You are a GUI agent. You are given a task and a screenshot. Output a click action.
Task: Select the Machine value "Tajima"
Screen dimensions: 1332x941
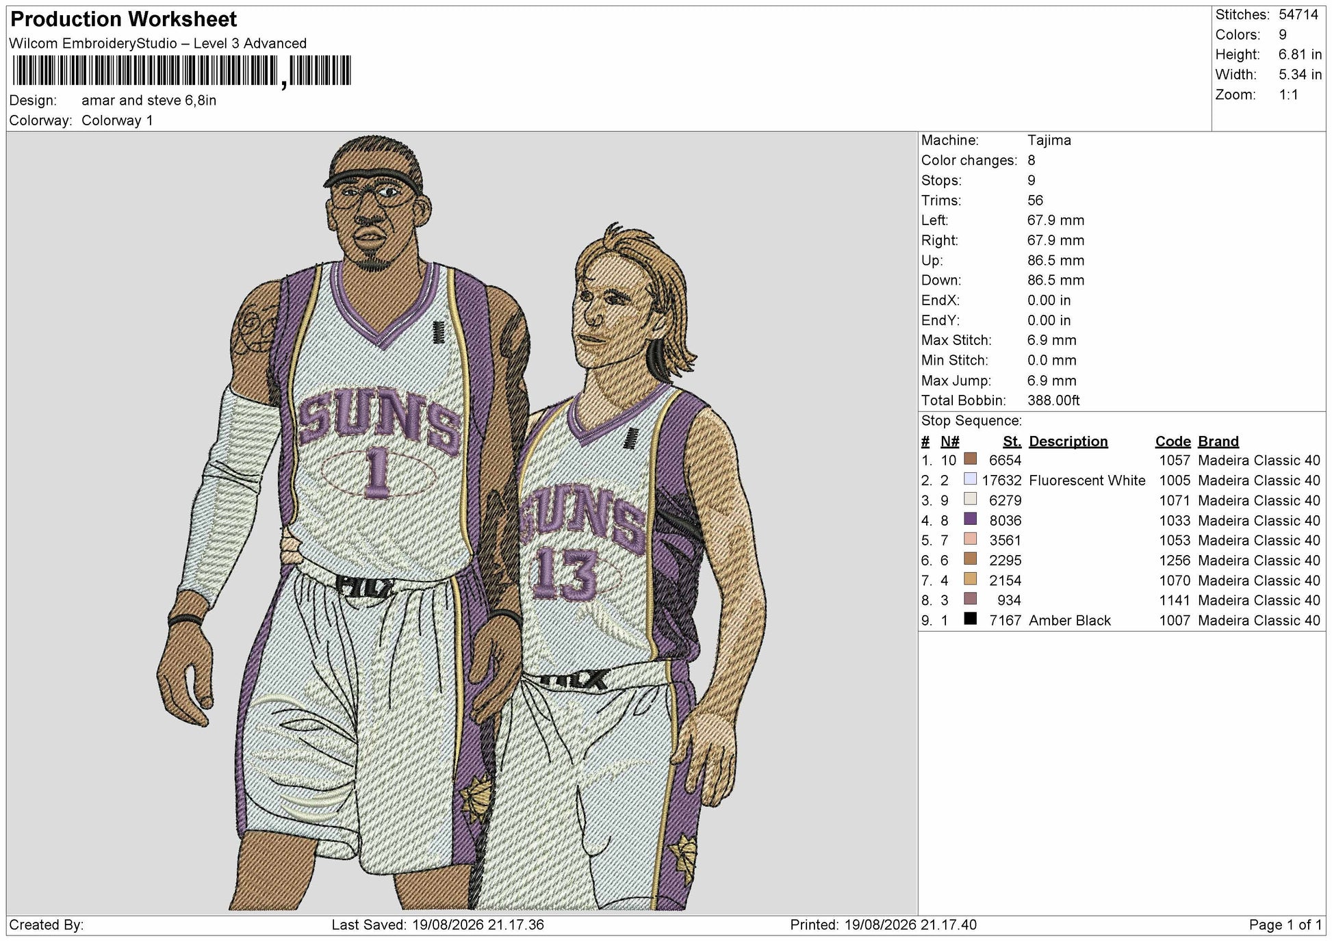[1049, 140]
